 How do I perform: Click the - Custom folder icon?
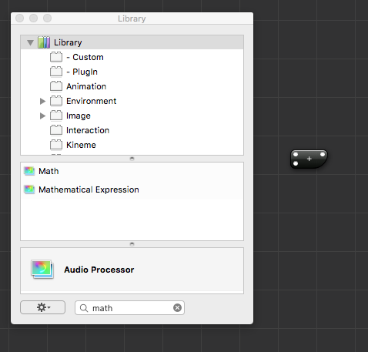point(56,57)
